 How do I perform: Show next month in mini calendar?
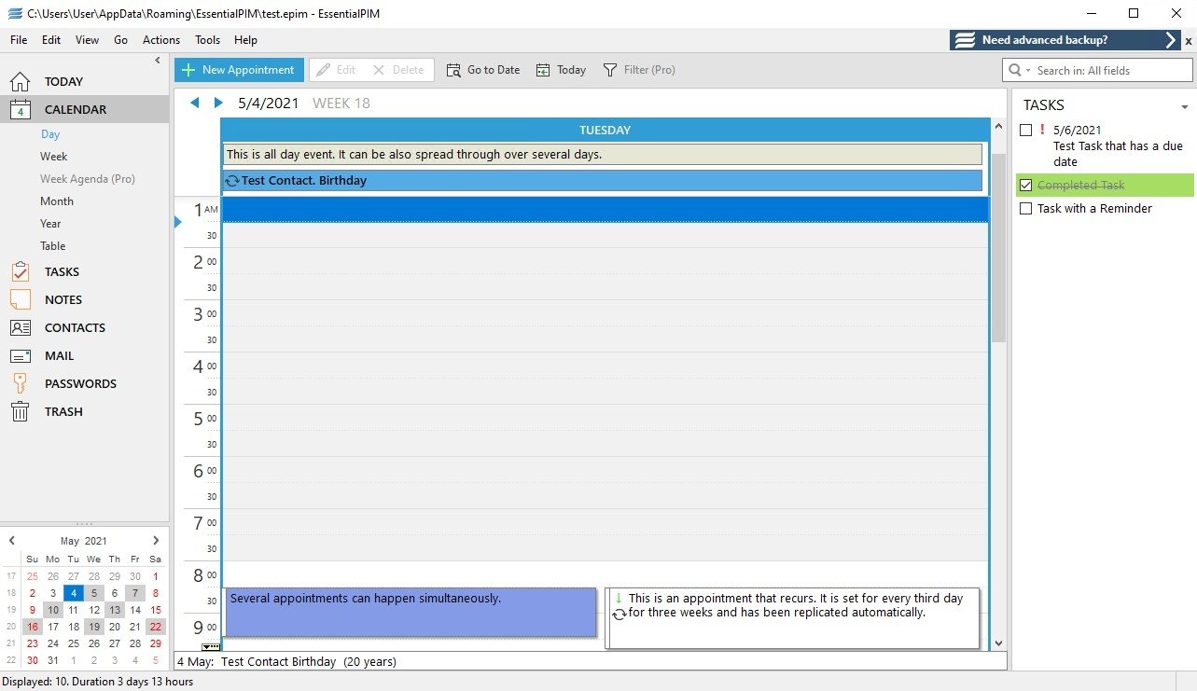pyautogui.click(x=156, y=540)
